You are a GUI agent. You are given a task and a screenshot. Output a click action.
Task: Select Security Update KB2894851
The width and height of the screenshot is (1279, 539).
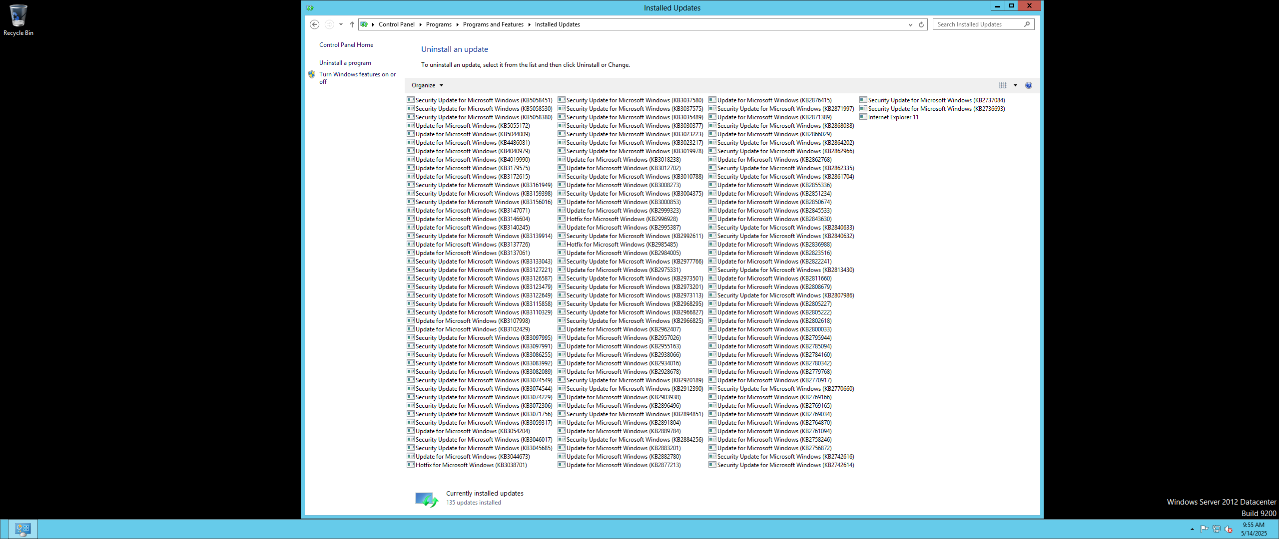[631, 414]
